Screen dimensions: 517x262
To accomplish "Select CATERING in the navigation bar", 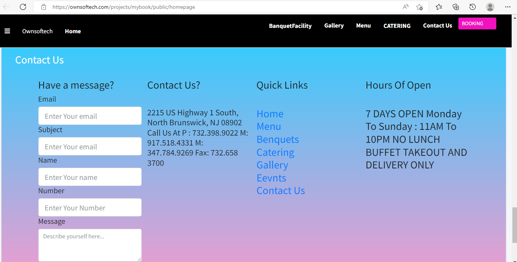I will tap(397, 26).
